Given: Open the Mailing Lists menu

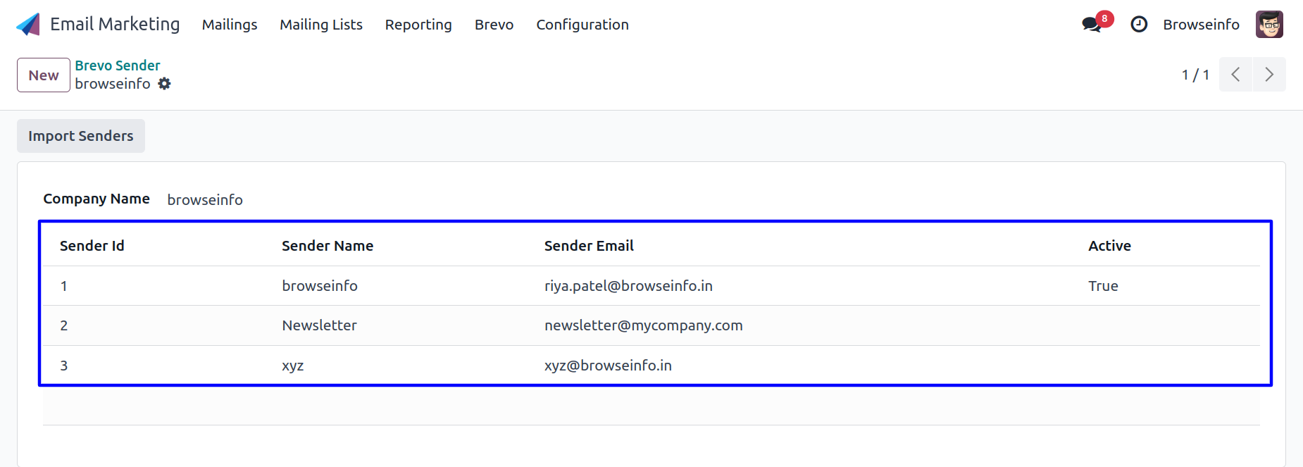Looking at the screenshot, I should (x=321, y=25).
